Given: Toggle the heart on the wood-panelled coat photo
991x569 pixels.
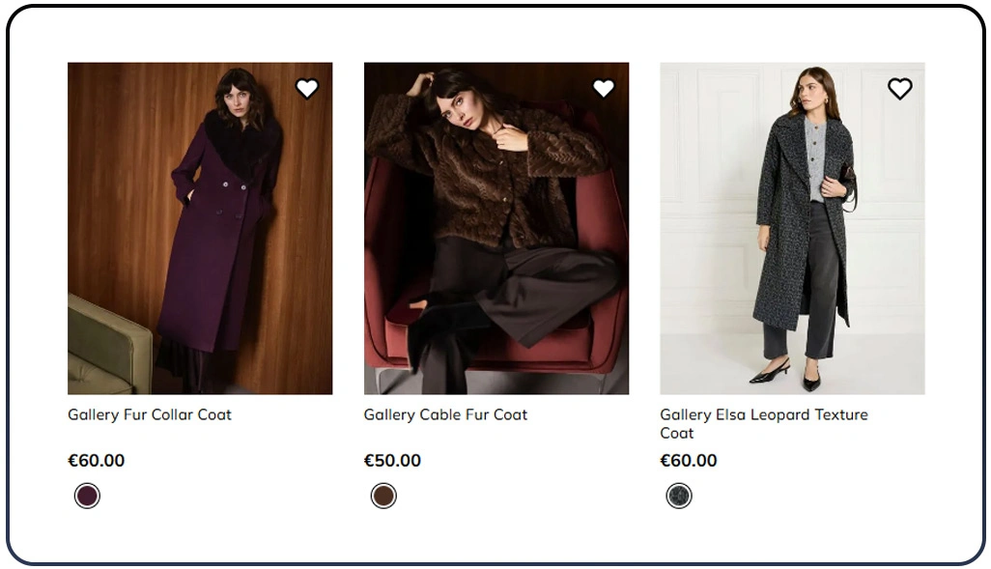Looking at the screenshot, I should tap(307, 89).
